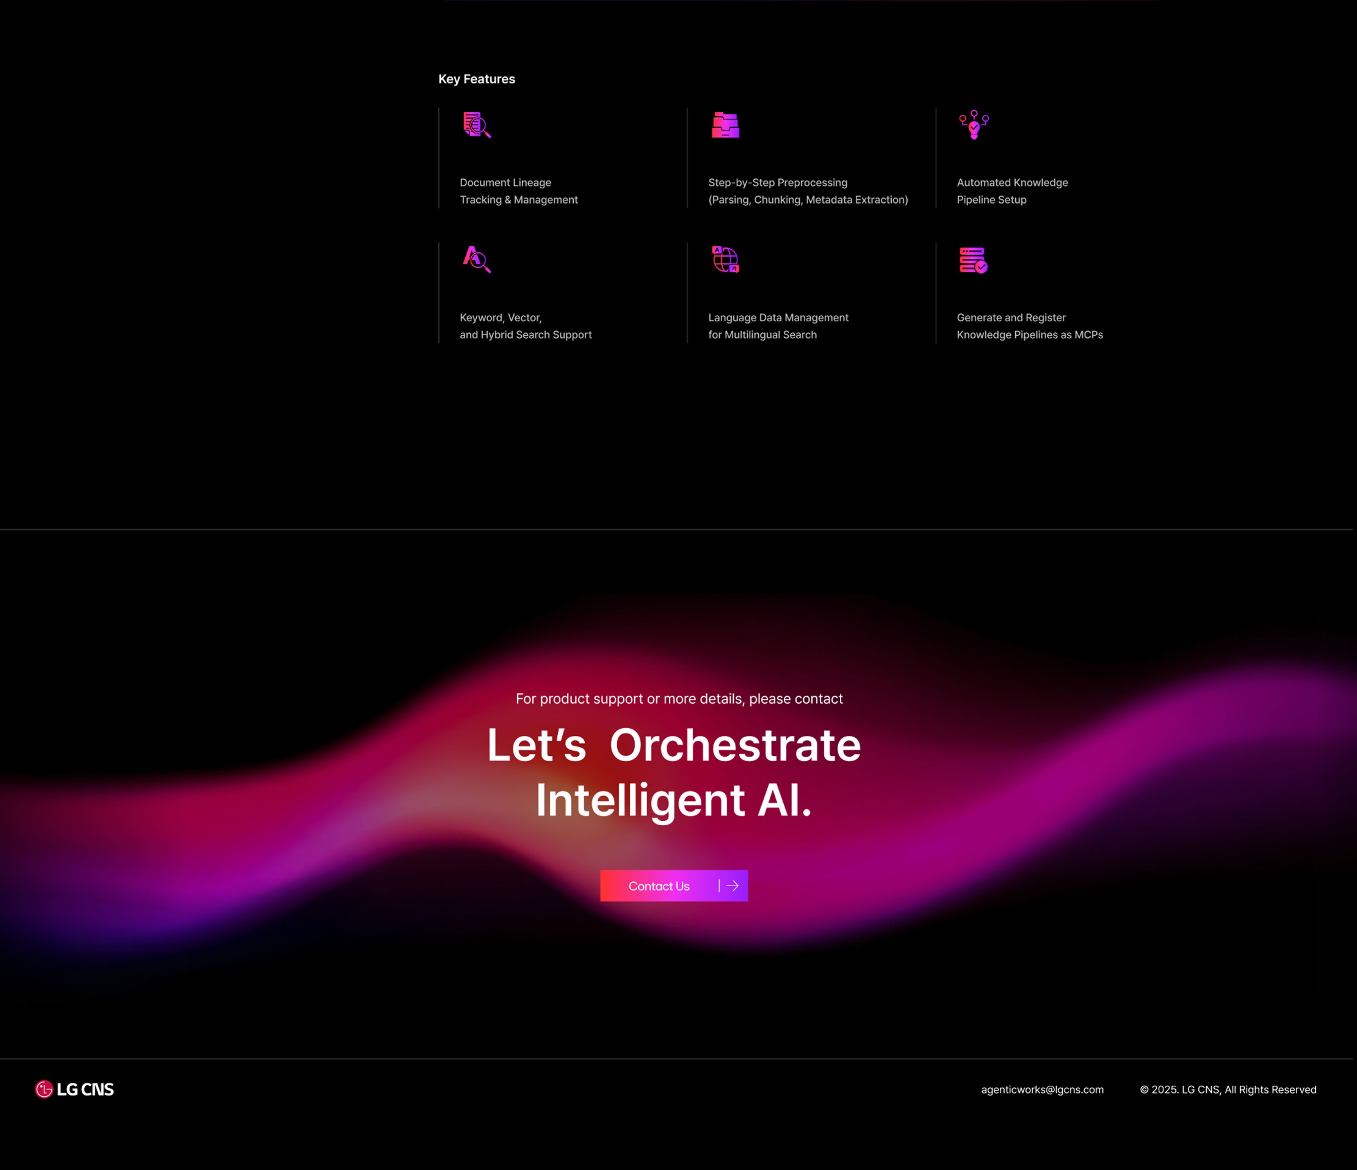Click Automated Knowledge Pipeline Setup text
Viewport: 1357px width, 1170px height.
click(x=1012, y=191)
